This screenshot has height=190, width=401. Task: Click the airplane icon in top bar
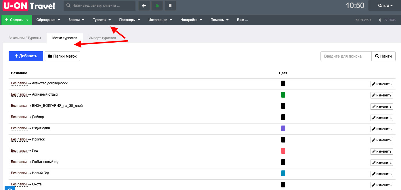pos(144,5)
